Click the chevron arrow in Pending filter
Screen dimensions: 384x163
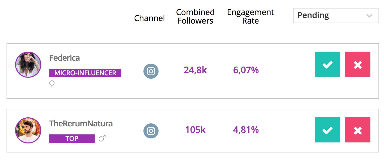369,16
